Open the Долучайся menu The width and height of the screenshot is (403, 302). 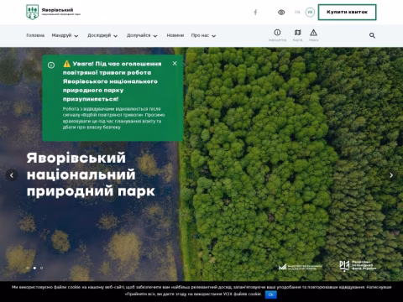[x=139, y=35]
